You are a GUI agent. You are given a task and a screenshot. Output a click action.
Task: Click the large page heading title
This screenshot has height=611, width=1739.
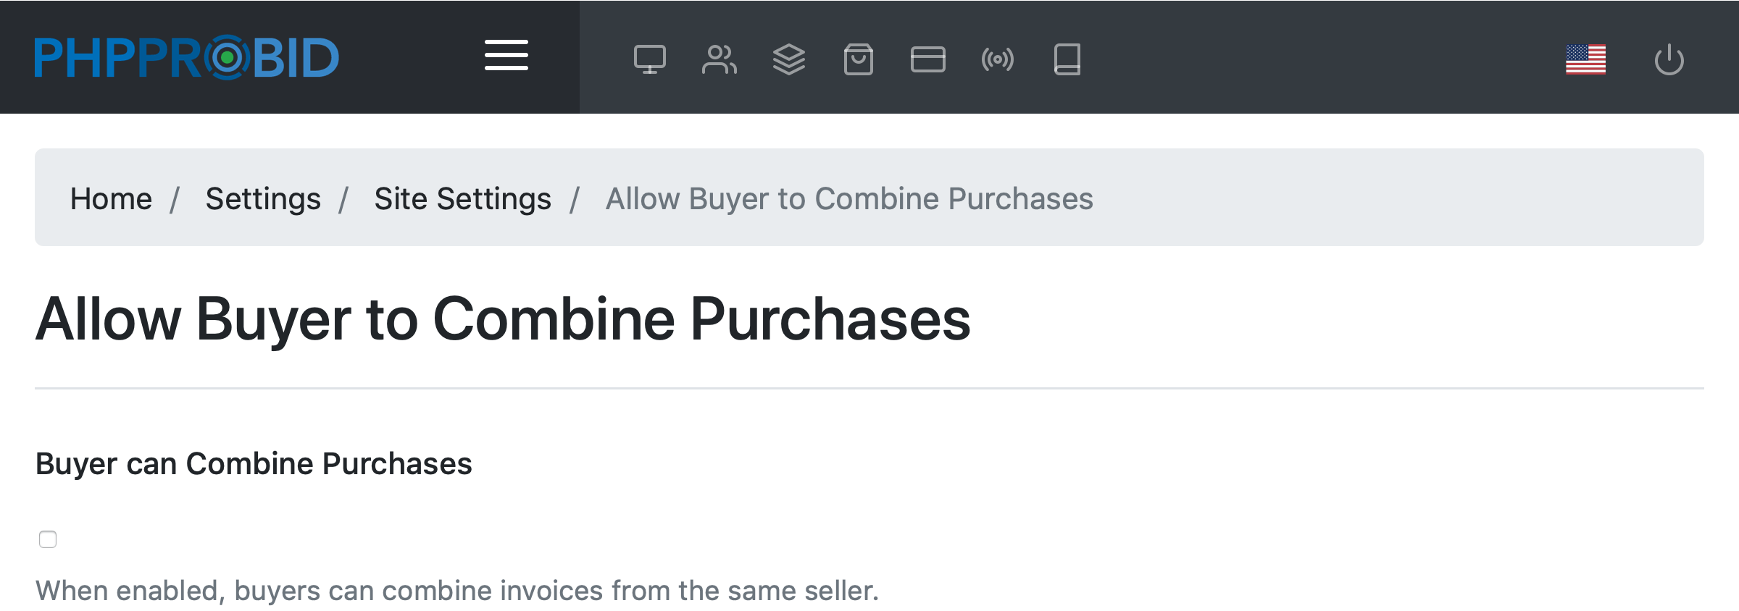[503, 319]
